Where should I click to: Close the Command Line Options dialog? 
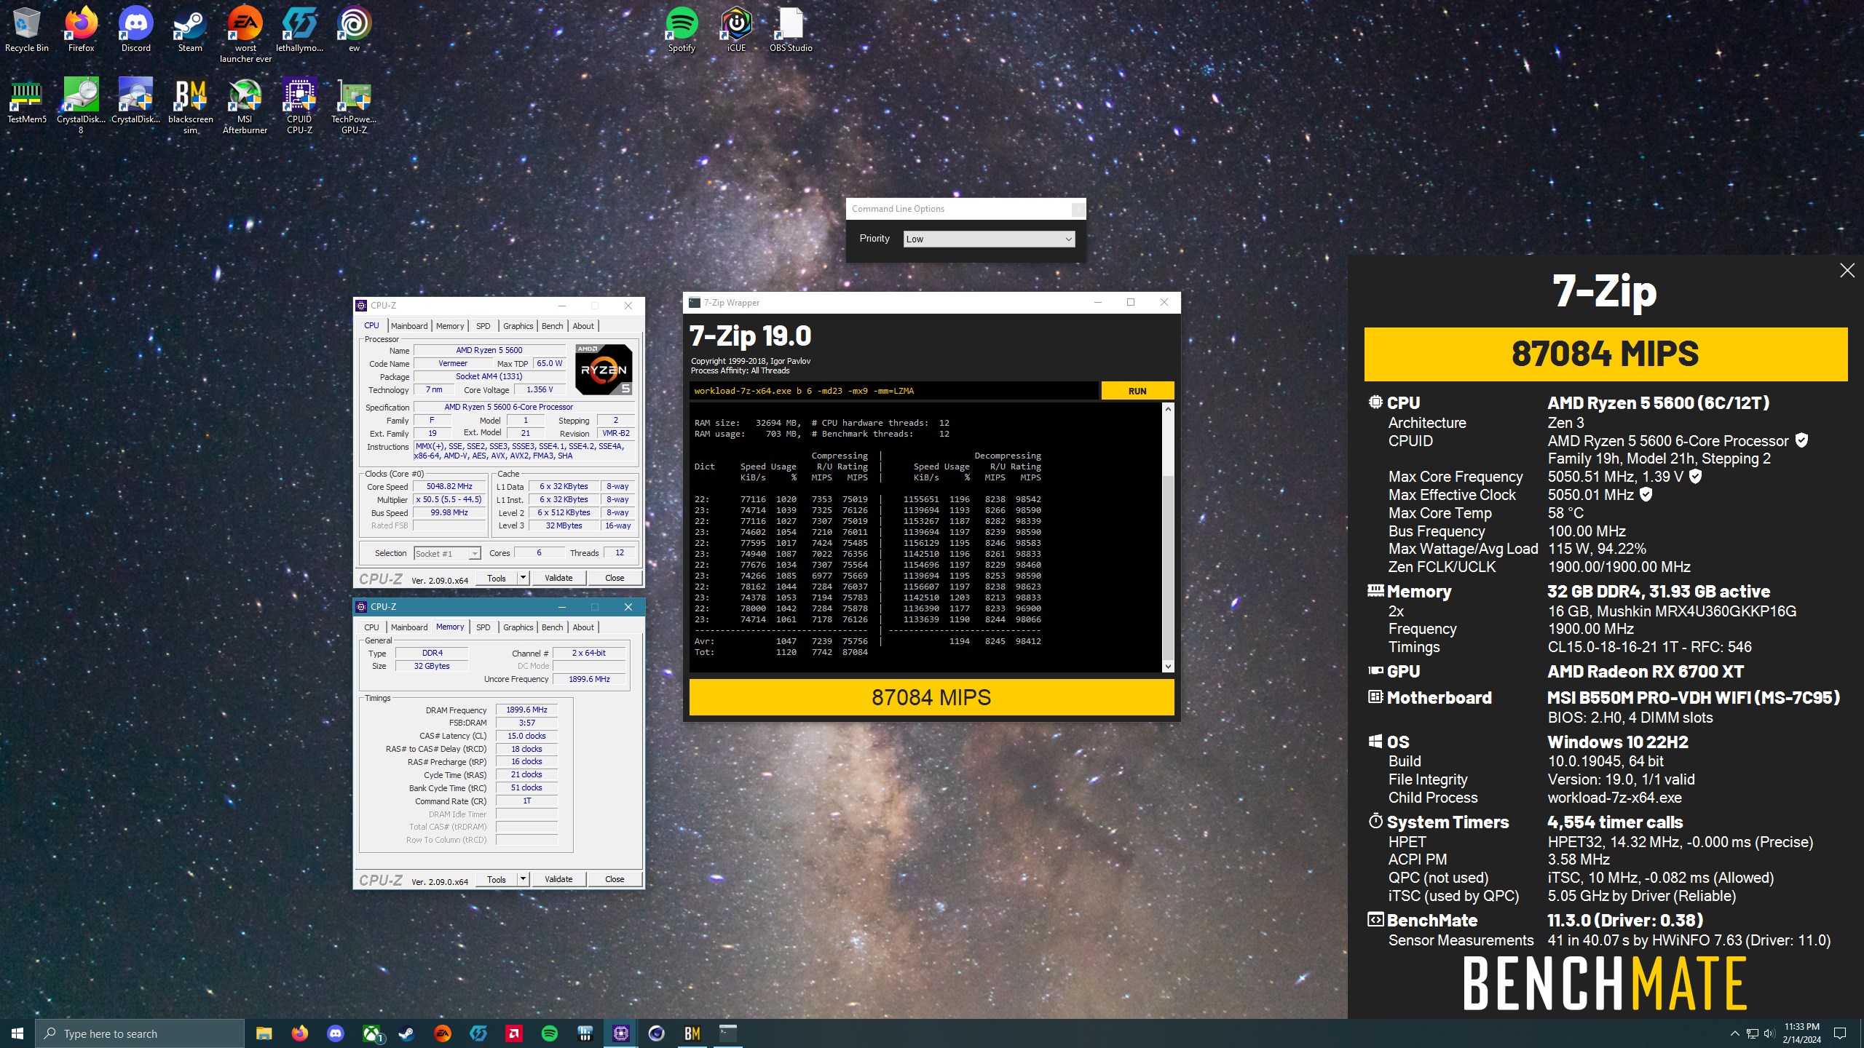pyautogui.click(x=1078, y=210)
